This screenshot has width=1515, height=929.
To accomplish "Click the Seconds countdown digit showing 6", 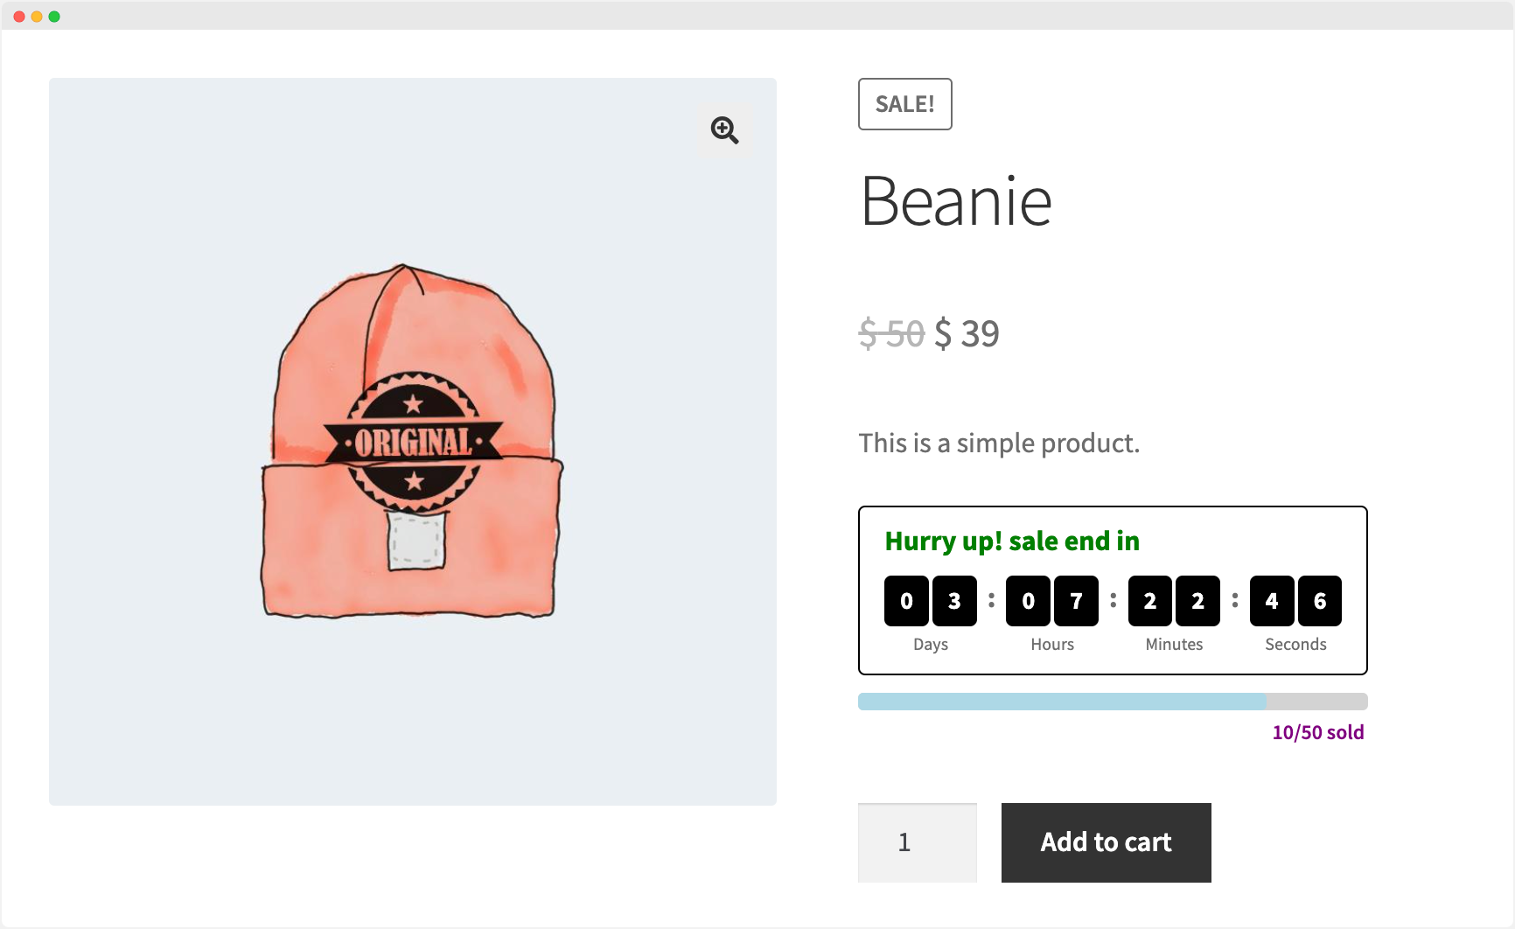I will [x=1319, y=600].
